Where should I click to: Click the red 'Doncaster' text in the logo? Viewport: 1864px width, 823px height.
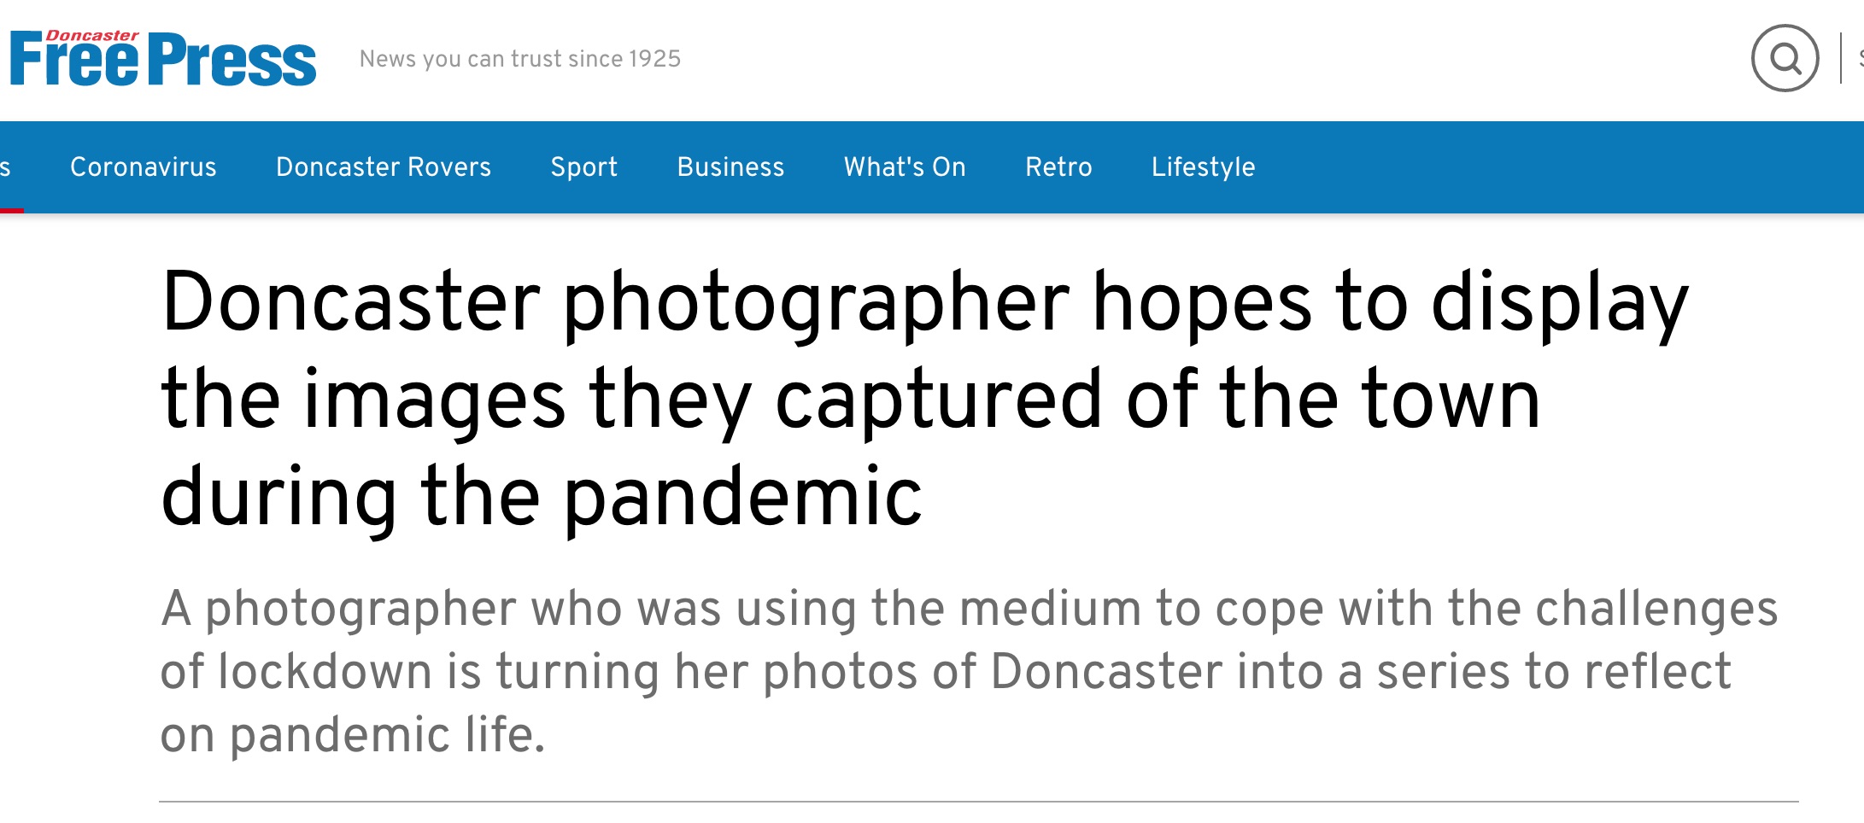click(92, 36)
